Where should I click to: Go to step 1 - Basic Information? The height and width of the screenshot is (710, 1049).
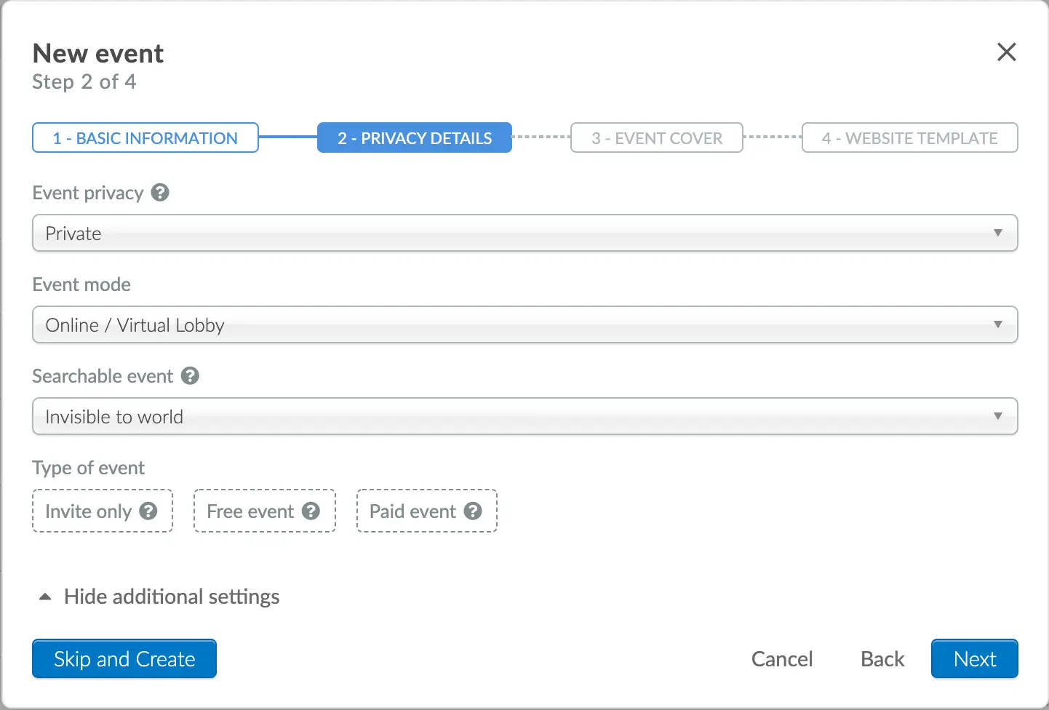click(145, 137)
